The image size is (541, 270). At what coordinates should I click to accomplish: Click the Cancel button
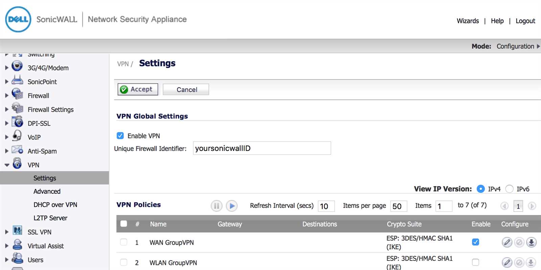(x=186, y=89)
